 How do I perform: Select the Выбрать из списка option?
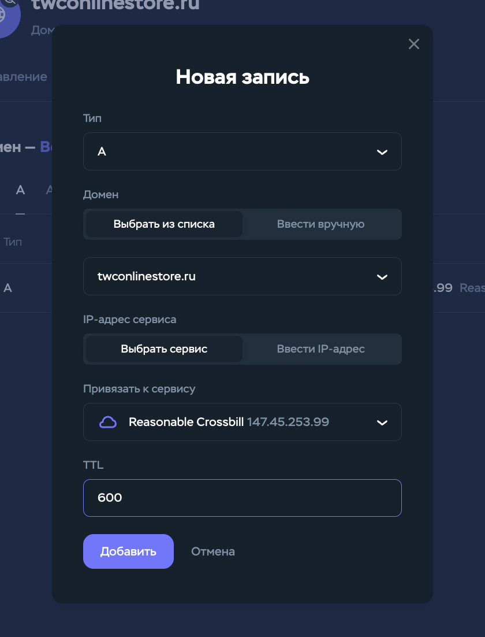point(164,224)
